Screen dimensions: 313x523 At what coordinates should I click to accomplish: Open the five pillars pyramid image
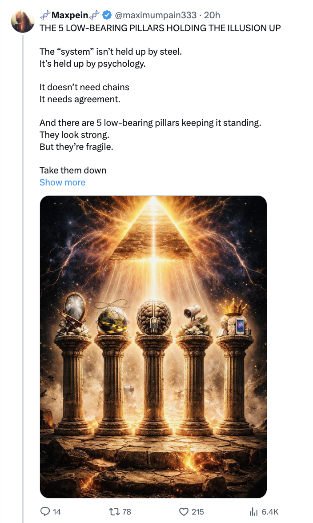[153, 347]
